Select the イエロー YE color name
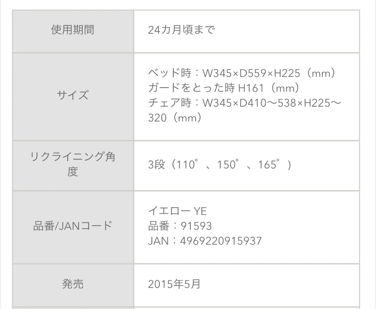Image resolution: width=376 pixels, height=309 pixels. [177, 211]
